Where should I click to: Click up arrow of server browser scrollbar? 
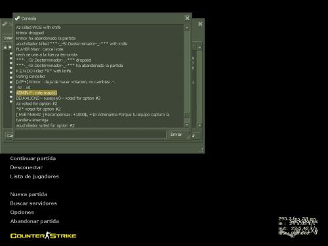(x=199, y=47)
